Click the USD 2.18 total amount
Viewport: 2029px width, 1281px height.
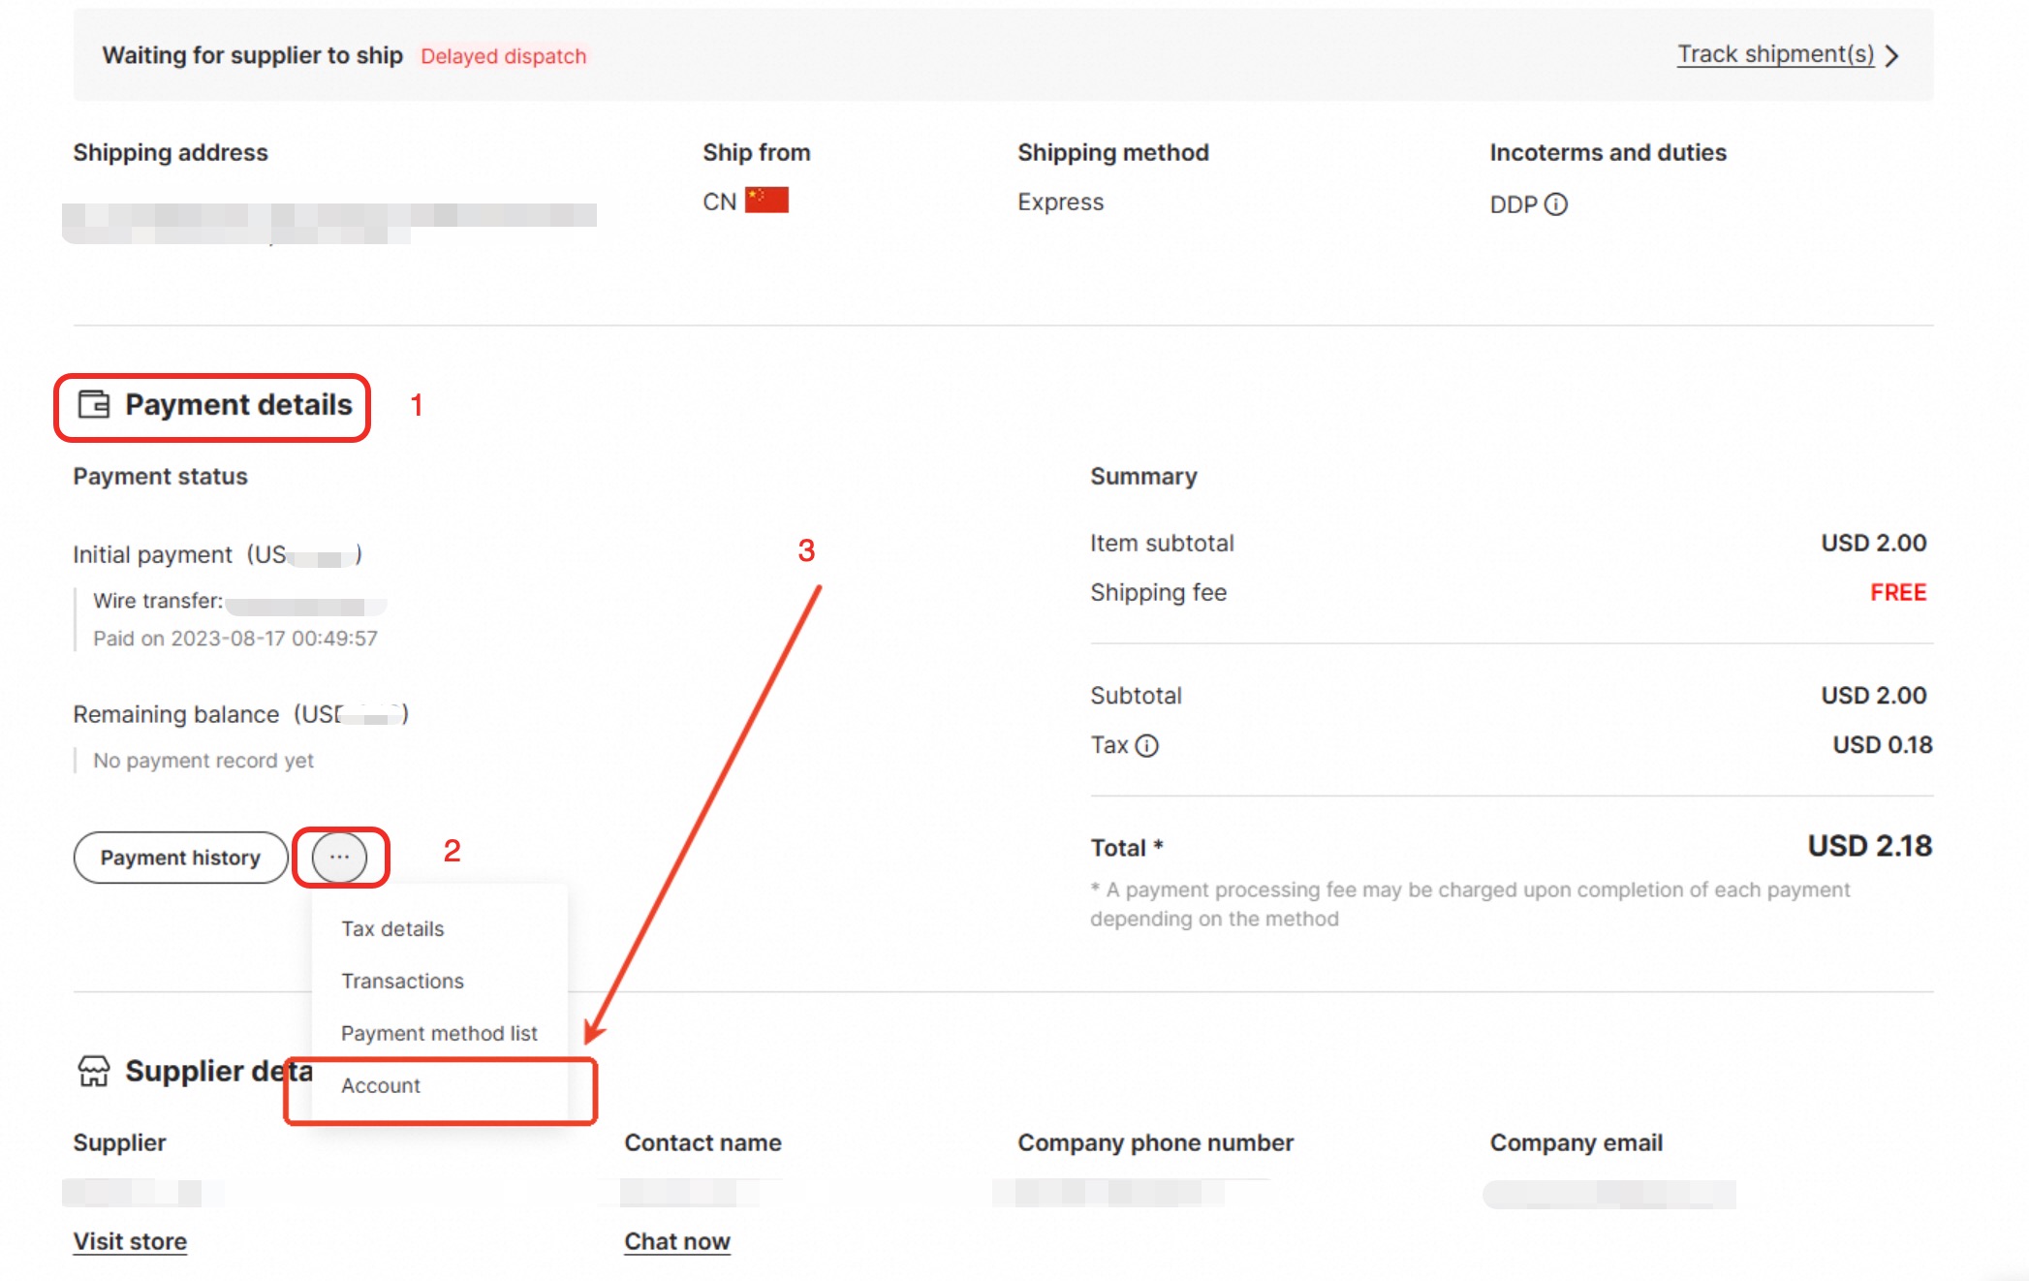click(1869, 846)
